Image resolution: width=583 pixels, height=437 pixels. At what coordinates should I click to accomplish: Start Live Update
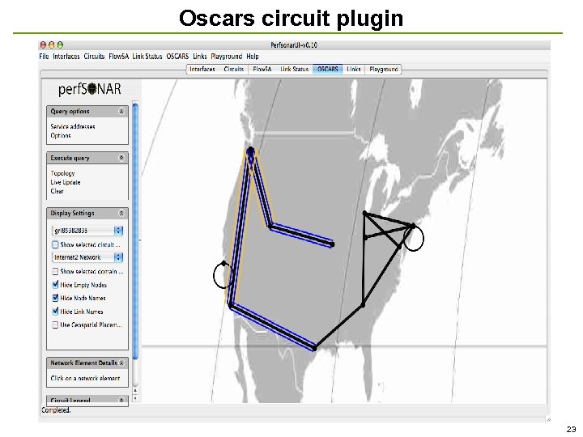pos(66,182)
